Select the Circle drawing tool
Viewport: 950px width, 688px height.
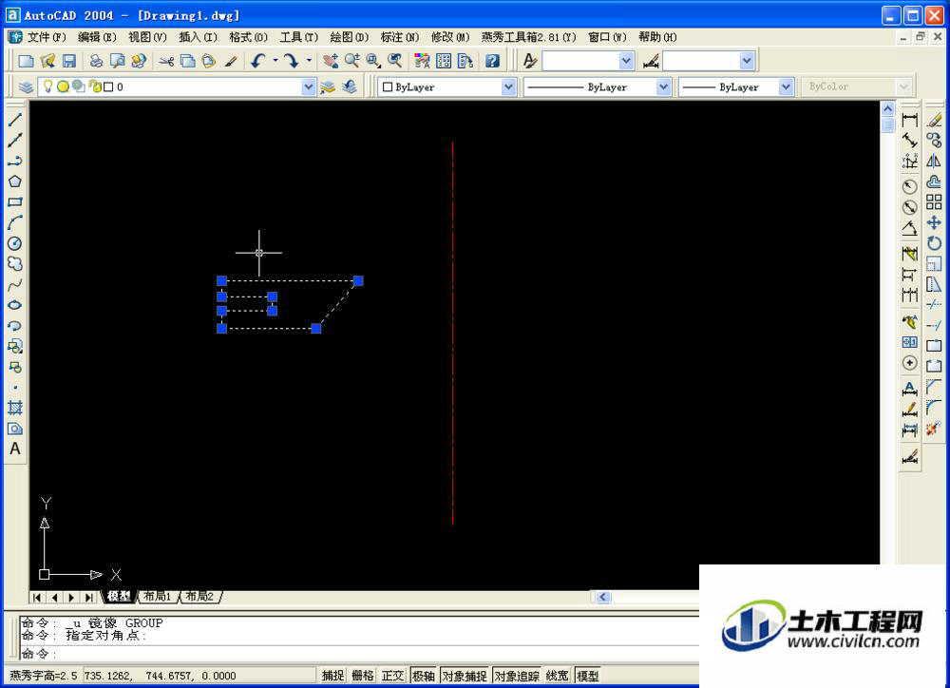15,243
